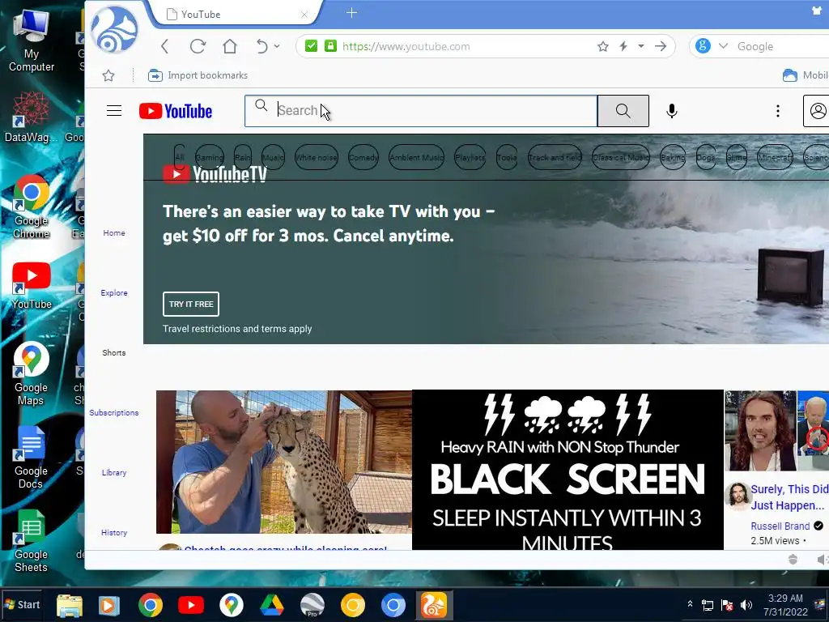Click the Start button
This screenshot has width=829, height=622.
click(x=22, y=604)
